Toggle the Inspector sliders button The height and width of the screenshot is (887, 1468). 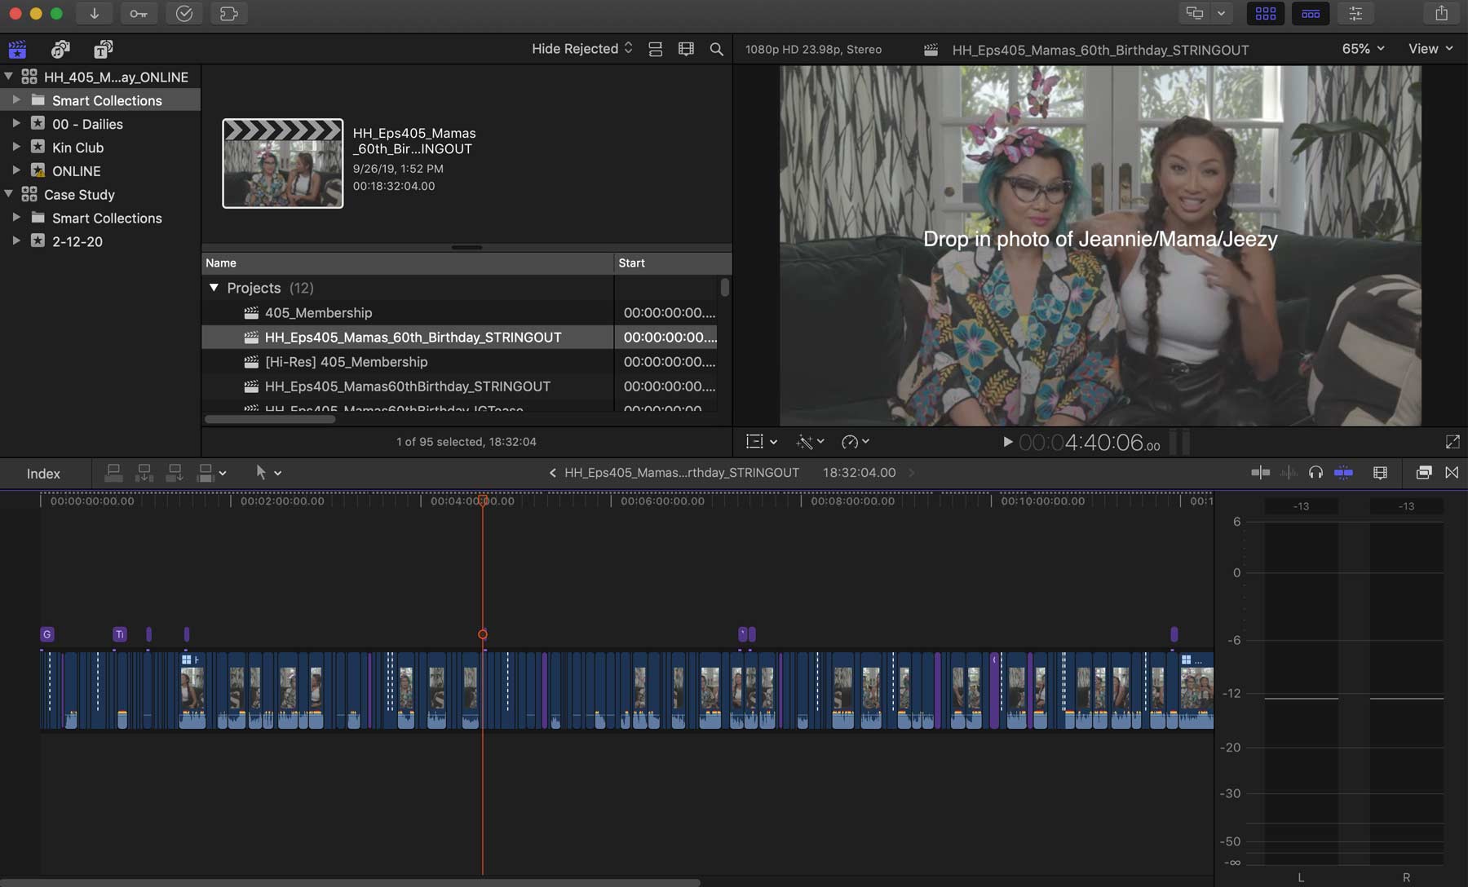tap(1355, 13)
